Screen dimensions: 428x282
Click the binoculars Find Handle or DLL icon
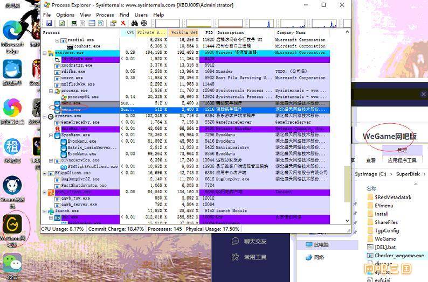point(135,23)
